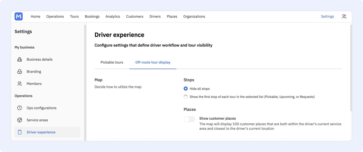
Task: Click the Places section heading
Action: [x=190, y=109]
